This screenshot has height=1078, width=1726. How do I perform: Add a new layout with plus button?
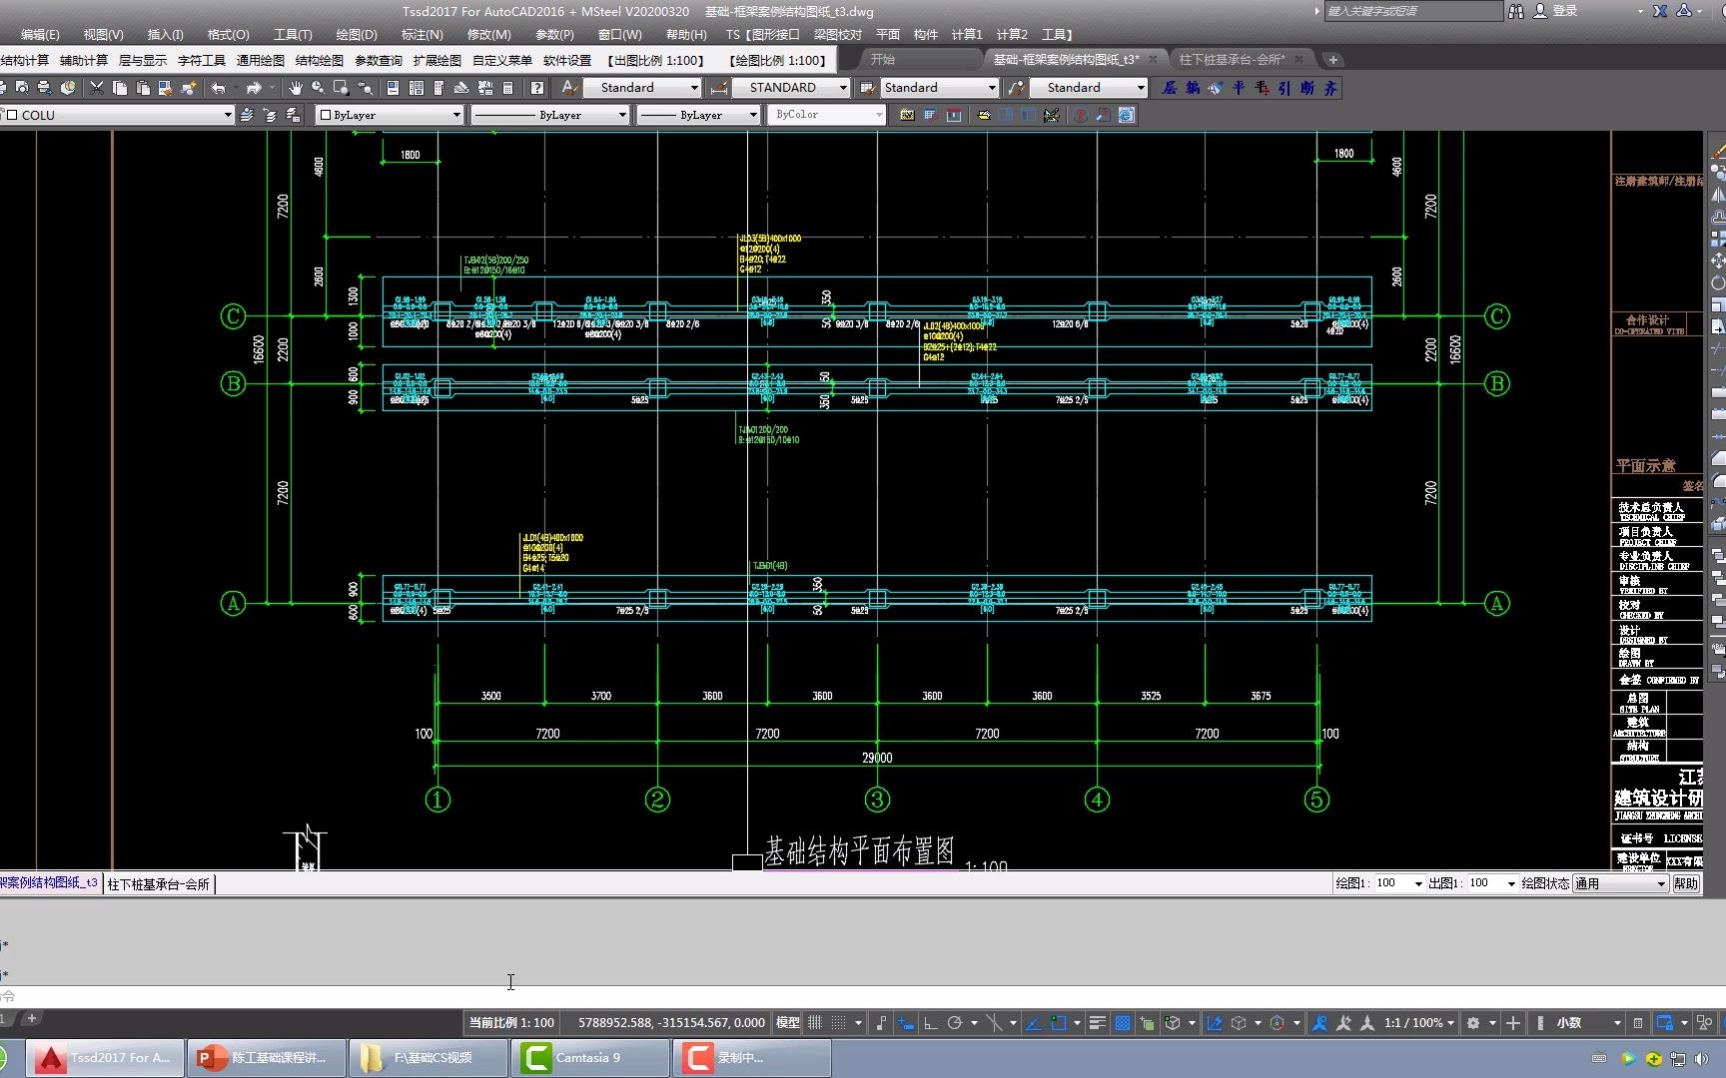31,1019
